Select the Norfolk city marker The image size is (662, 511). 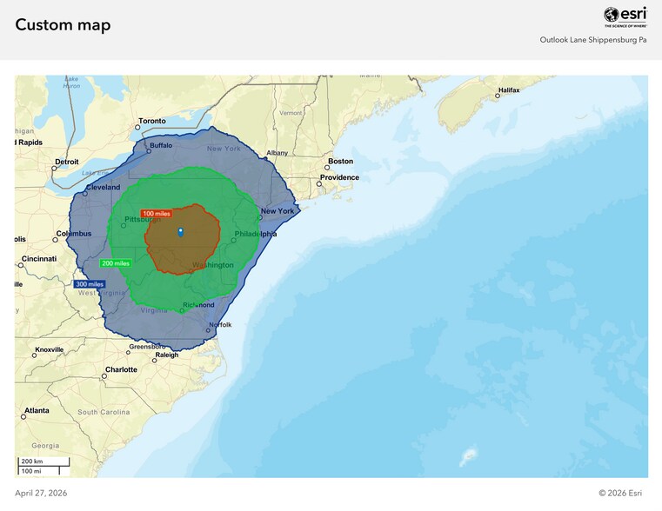pos(208,330)
